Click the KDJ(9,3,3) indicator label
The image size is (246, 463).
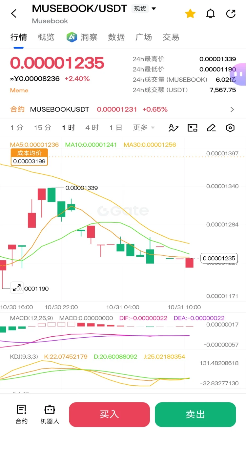point(24,357)
